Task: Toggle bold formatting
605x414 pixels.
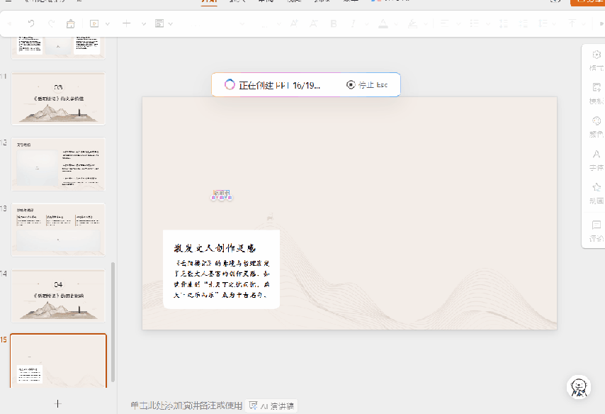Action: pyautogui.click(x=334, y=23)
